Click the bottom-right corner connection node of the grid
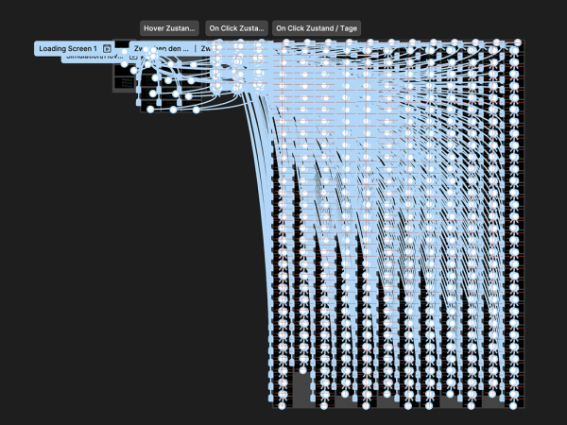Viewport: 567px width, 425px height. (x=514, y=405)
